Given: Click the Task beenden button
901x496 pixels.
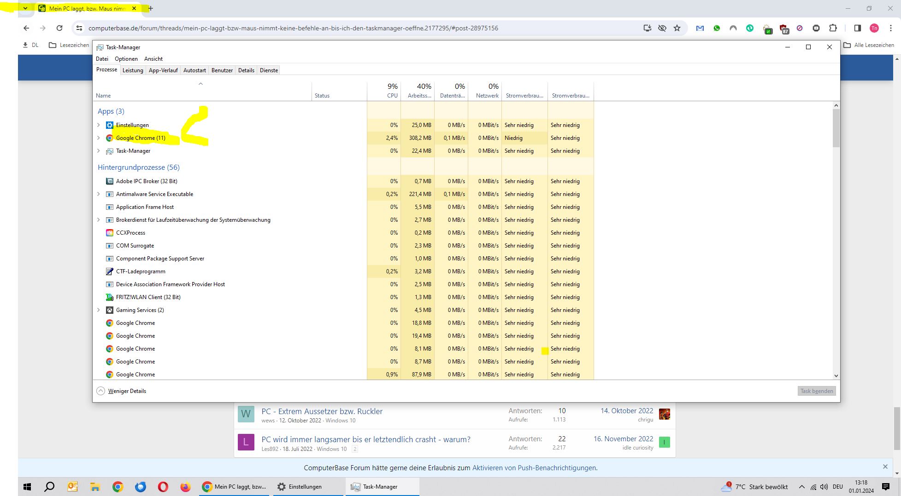Looking at the screenshot, I should click(817, 391).
